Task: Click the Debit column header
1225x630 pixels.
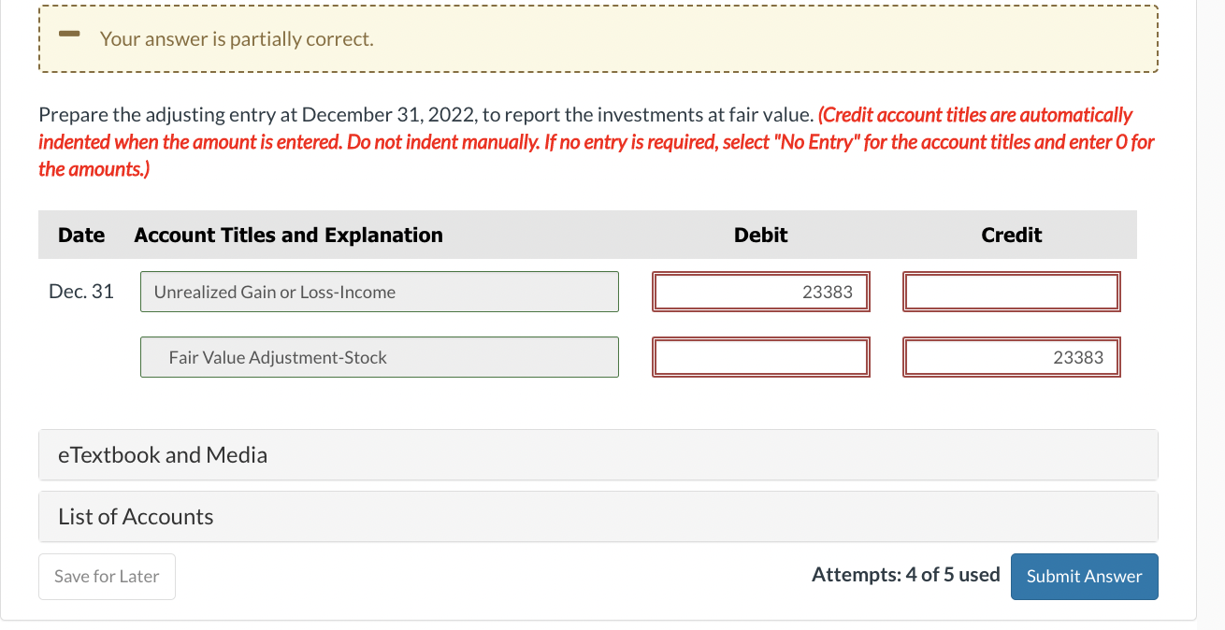Action: coord(760,236)
